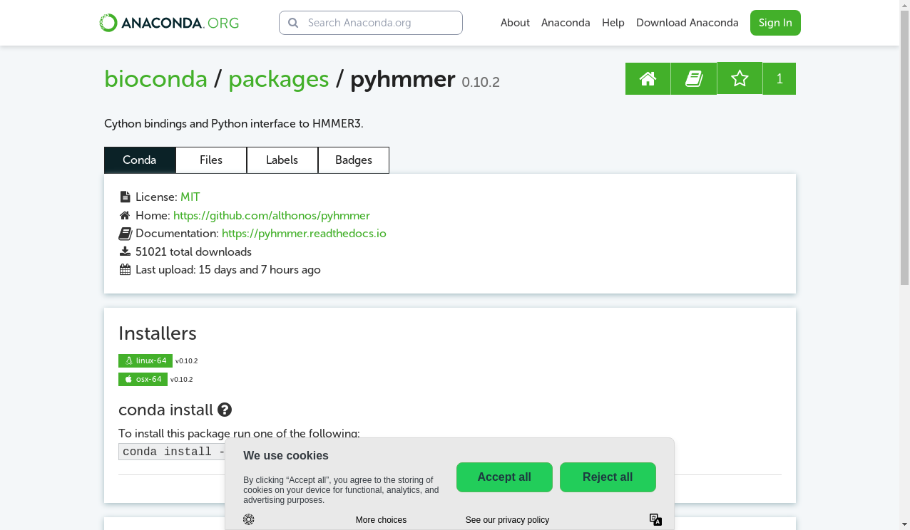Click the book icon beside Documentation

[126, 233]
